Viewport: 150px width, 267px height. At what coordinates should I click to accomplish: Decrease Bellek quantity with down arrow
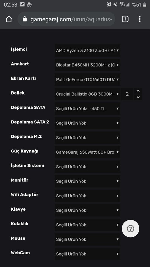138,97
